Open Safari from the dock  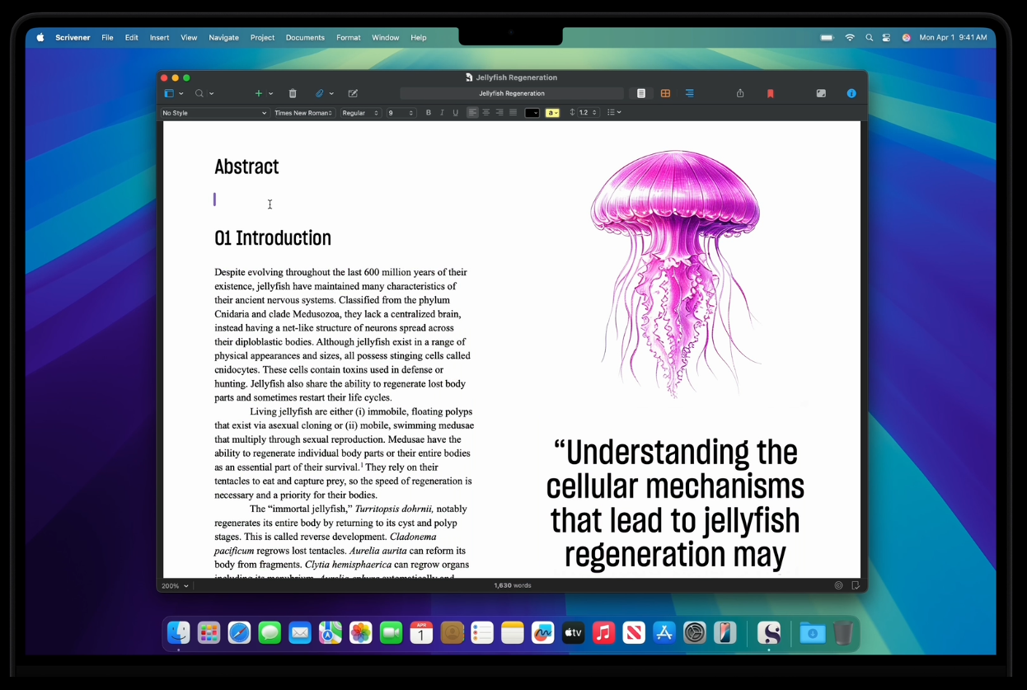coord(239,633)
